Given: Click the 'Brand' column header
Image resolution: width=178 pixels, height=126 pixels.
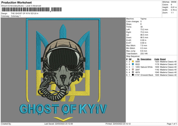Looking at the screenshot, I should pyautogui.click(x=163, y=59).
